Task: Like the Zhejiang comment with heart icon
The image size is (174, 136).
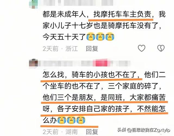Action: click(x=142, y=48)
